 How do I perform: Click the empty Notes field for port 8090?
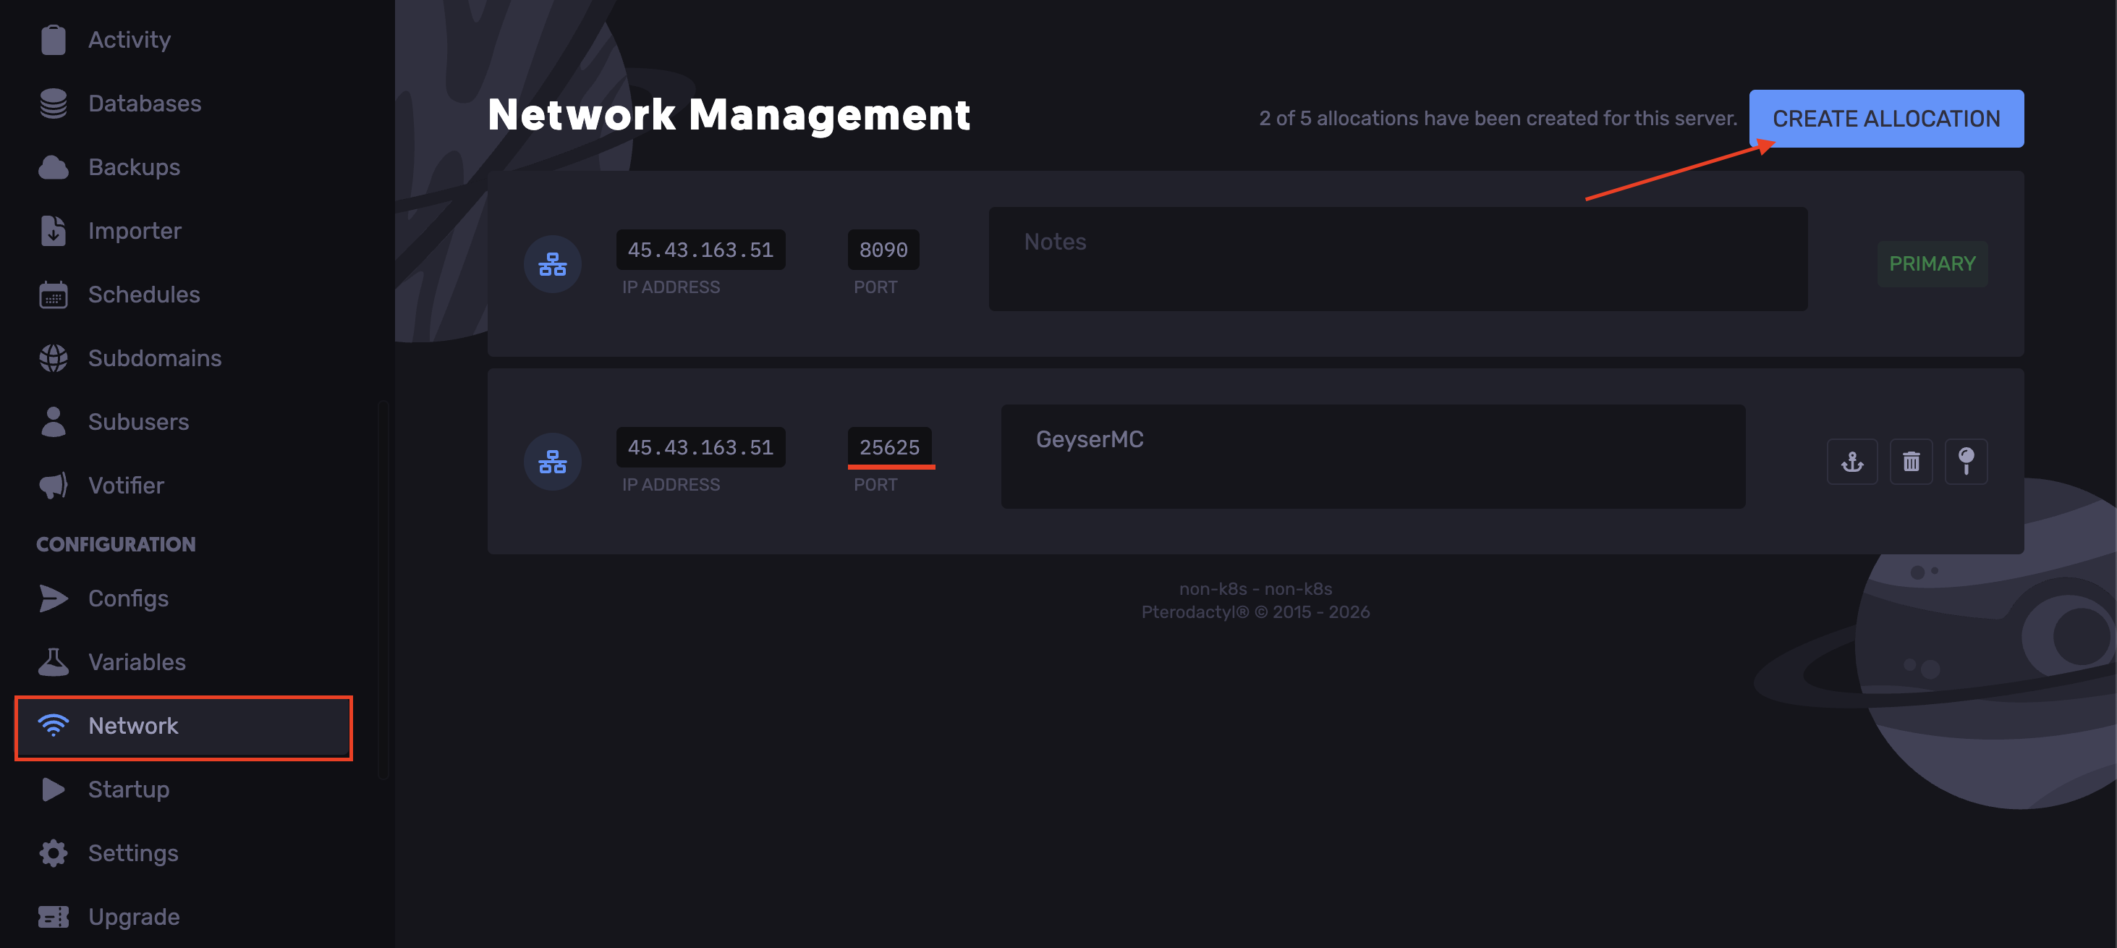(x=1397, y=259)
